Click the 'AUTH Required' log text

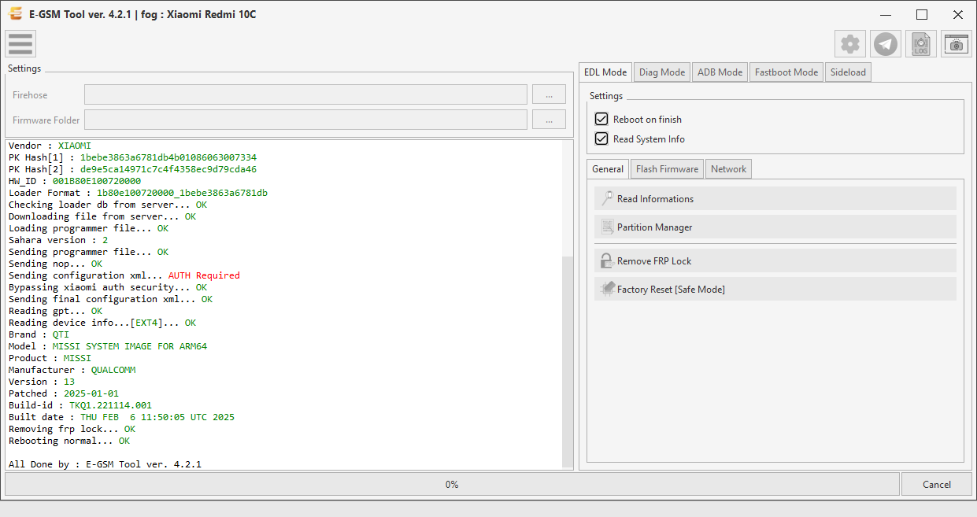(x=204, y=275)
